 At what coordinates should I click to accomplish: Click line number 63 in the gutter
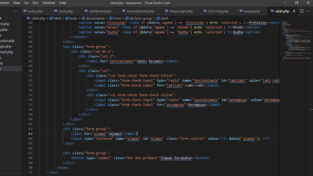(x=30, y=134)
